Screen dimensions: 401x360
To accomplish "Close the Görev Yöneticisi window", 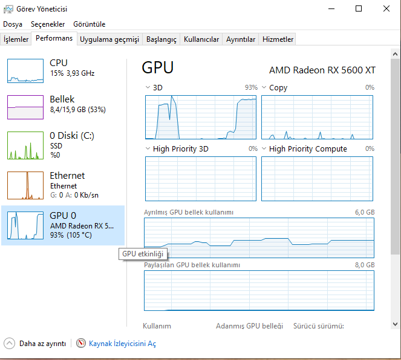I will tap(386, 8).
